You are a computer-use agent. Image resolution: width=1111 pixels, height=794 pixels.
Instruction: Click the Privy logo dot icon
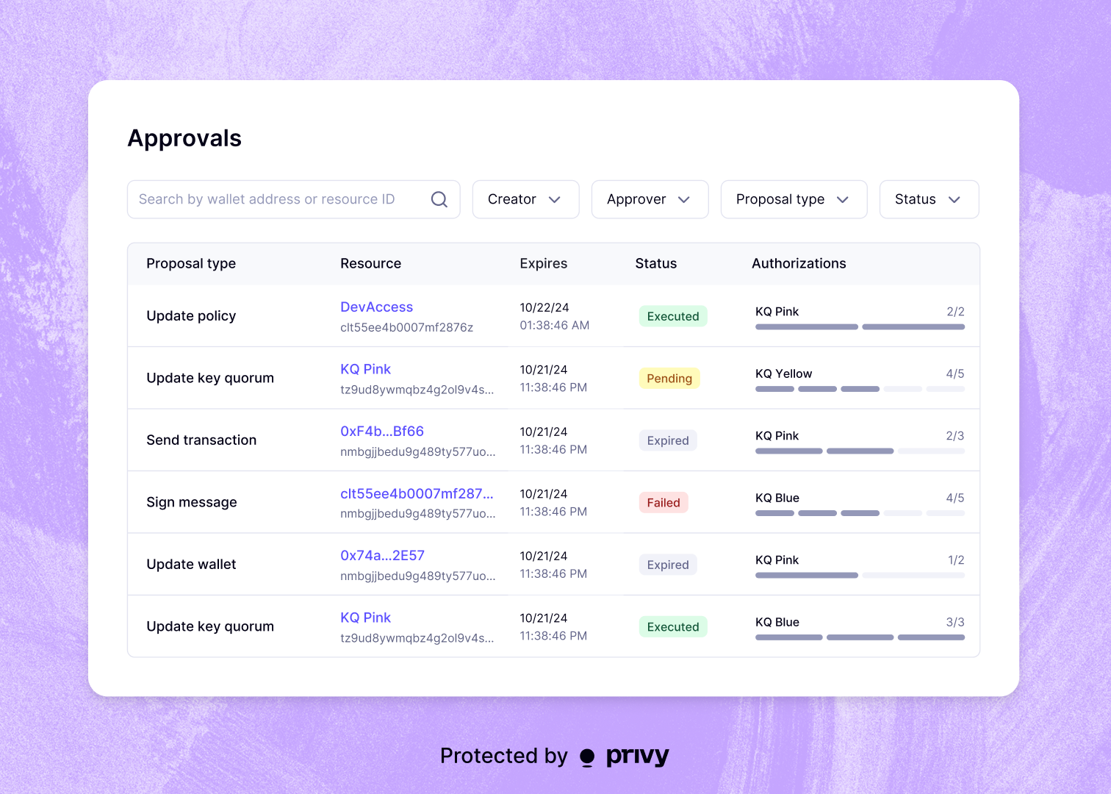(x=587, y=757)
